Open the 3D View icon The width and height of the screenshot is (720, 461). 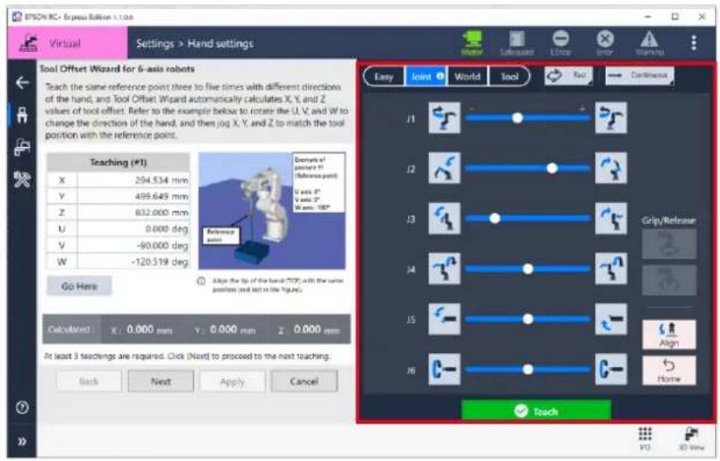click(x=691, y=437)
